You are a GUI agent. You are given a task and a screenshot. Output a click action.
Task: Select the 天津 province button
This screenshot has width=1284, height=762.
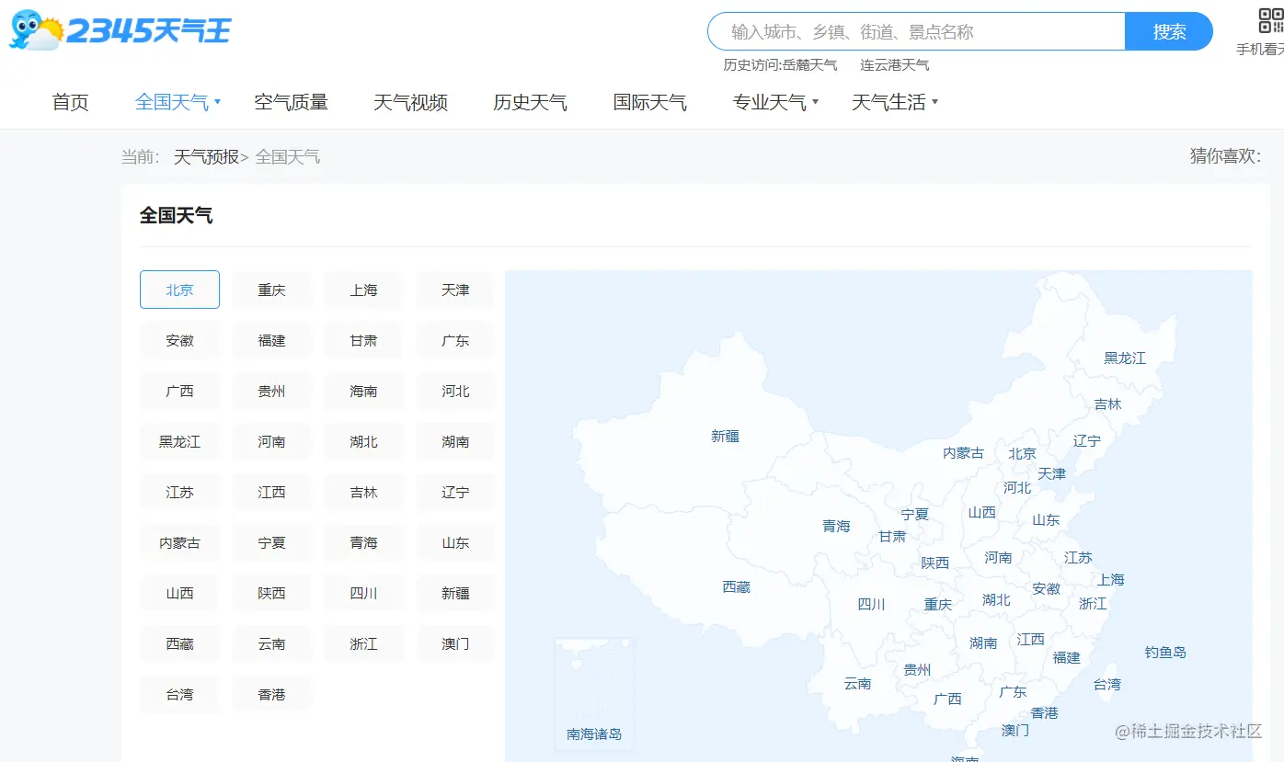pos(455,290)
